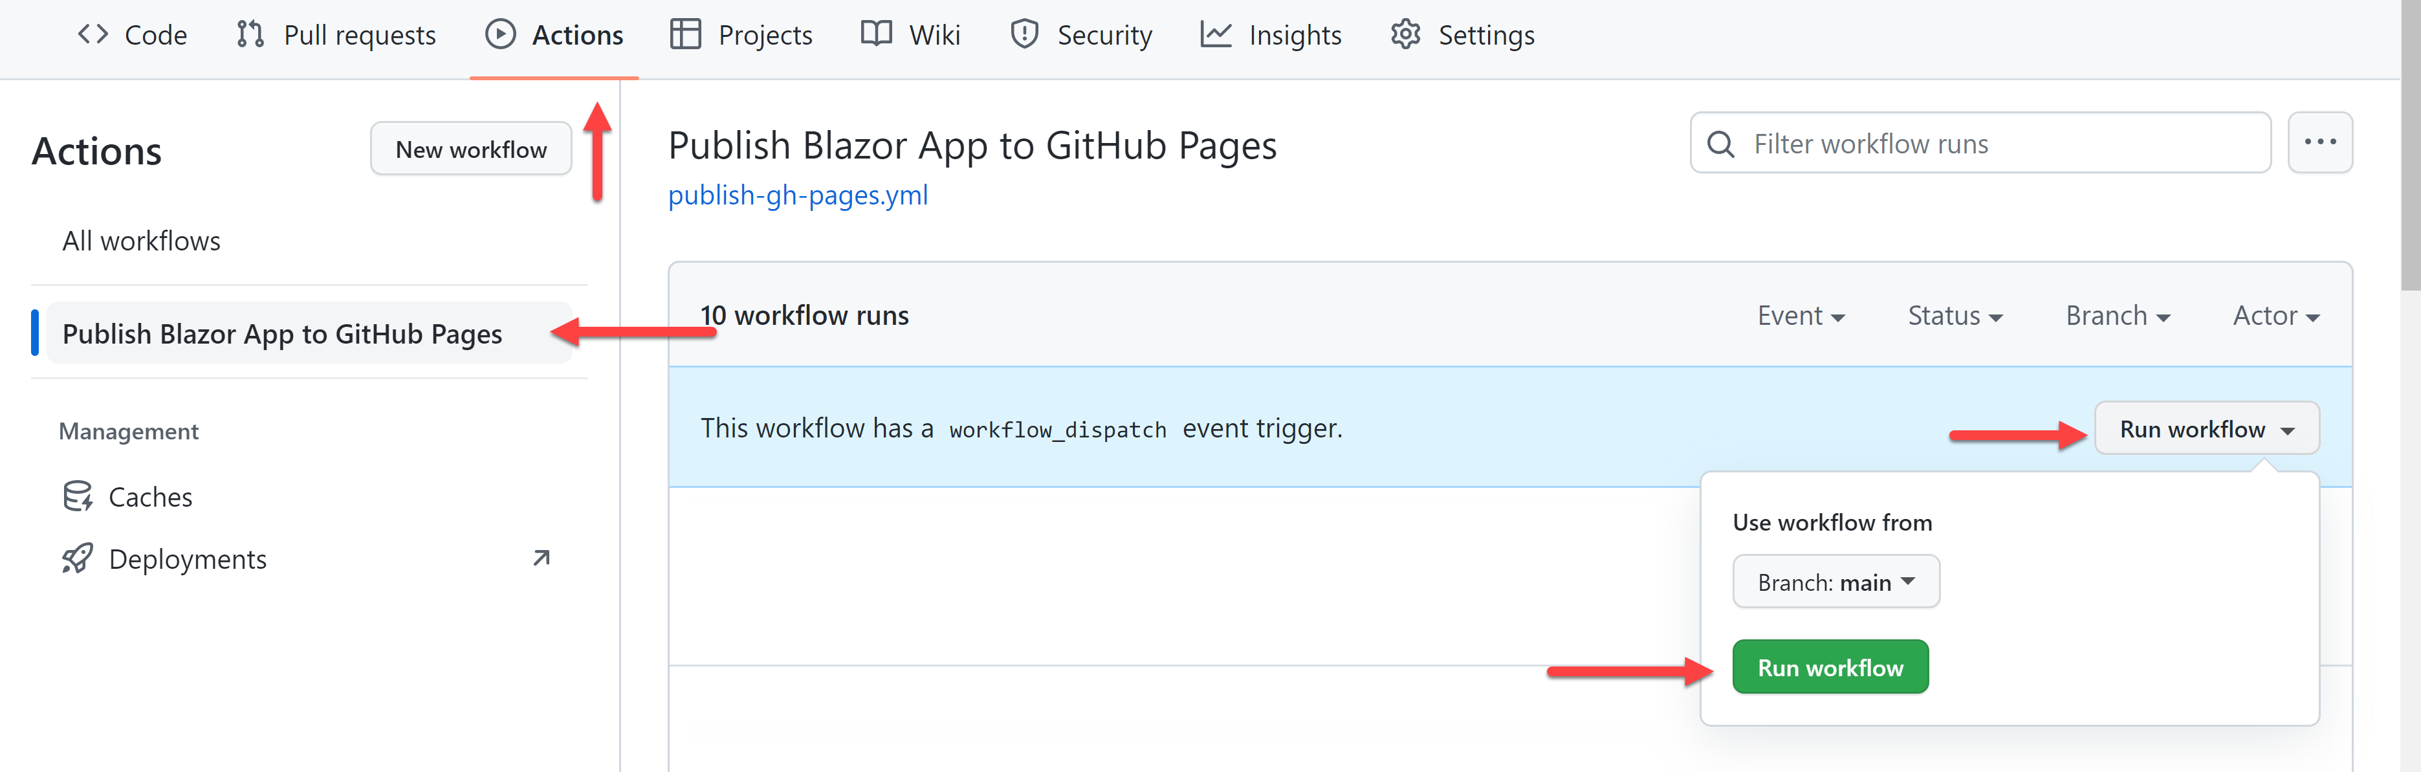Open the publish-gh-pages.yml link
Viewport: 2421px width, 772px height.
pos(798,195)
